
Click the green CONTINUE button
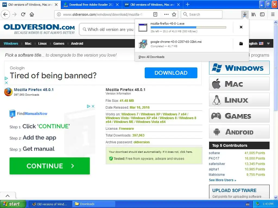click(x=50, y=166)
